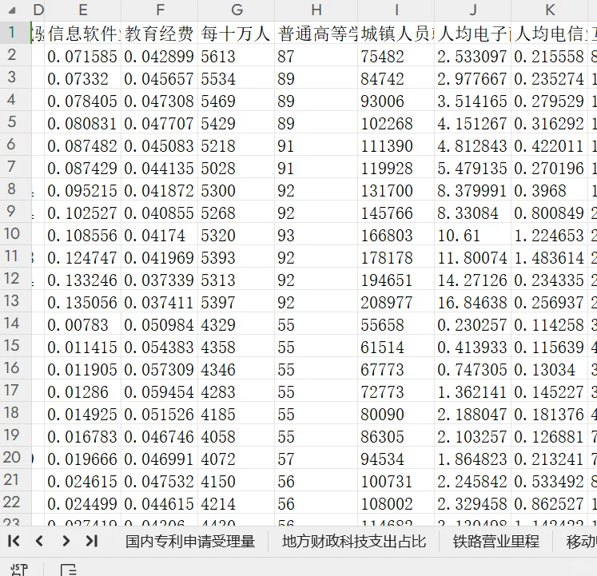The width and height of the screenshot is (597, 576).
Task: Click the 城镇人员 header cell
Action: click(x=396, y=34)
